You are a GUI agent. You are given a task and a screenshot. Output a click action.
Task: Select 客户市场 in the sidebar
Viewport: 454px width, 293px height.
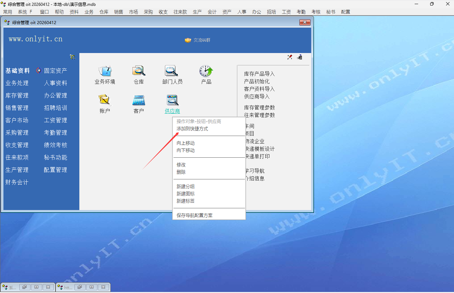17,120
